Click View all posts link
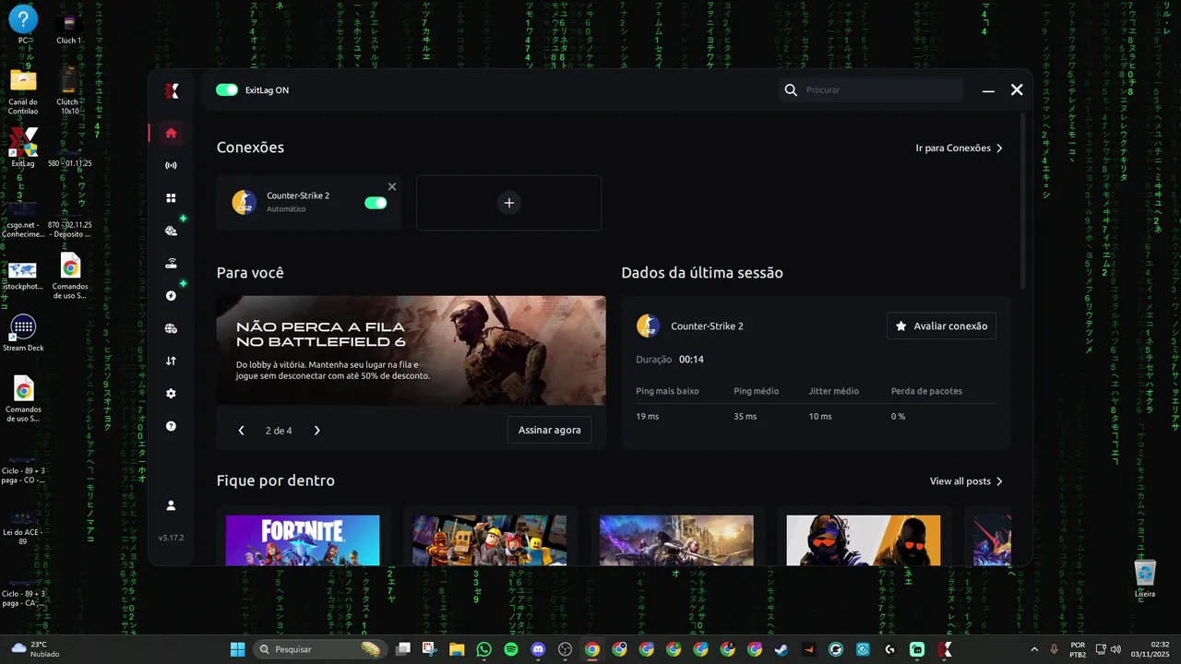The width and height of the screenshot is (1181, 664). point(966,481)
